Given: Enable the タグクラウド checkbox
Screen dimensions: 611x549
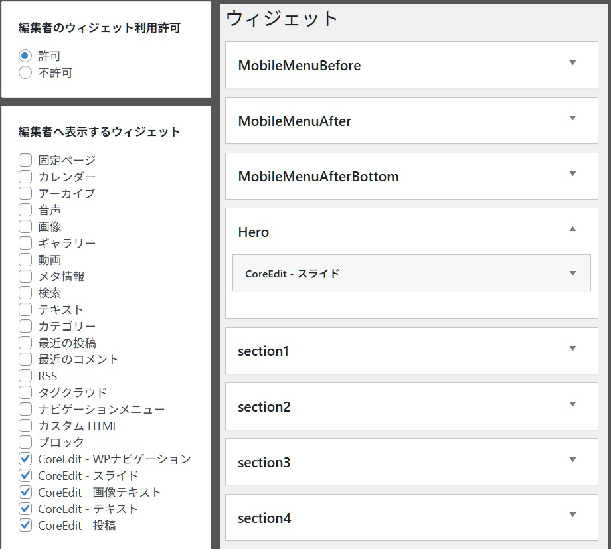Looking at the screenshot, I should (25, 392).
